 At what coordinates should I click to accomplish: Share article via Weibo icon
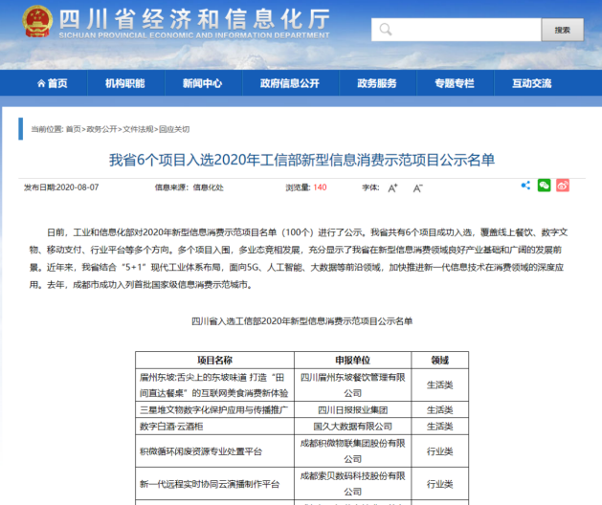[563, 186]
